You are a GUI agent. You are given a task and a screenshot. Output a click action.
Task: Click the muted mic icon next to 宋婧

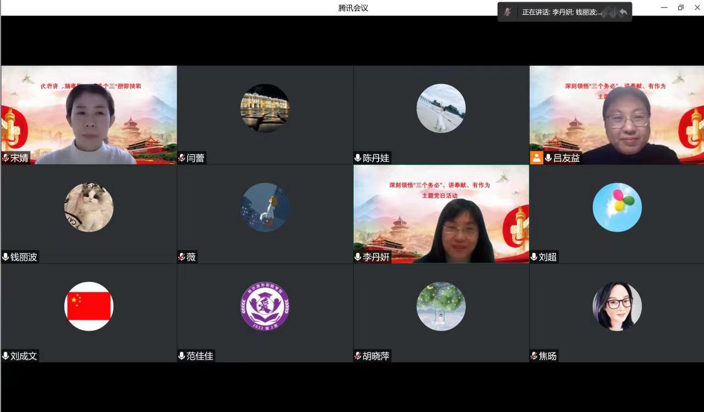tap(6, 158)
